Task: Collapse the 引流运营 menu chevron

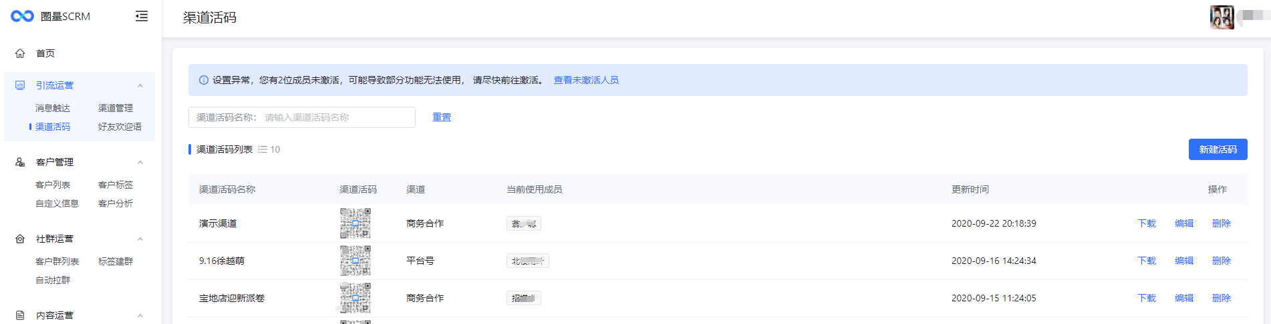Action: coord(140,85)
